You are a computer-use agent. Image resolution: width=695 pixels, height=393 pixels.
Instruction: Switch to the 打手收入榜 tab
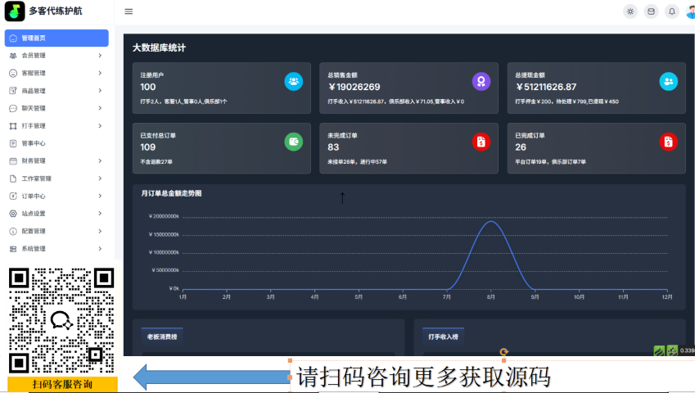point(443,337)
